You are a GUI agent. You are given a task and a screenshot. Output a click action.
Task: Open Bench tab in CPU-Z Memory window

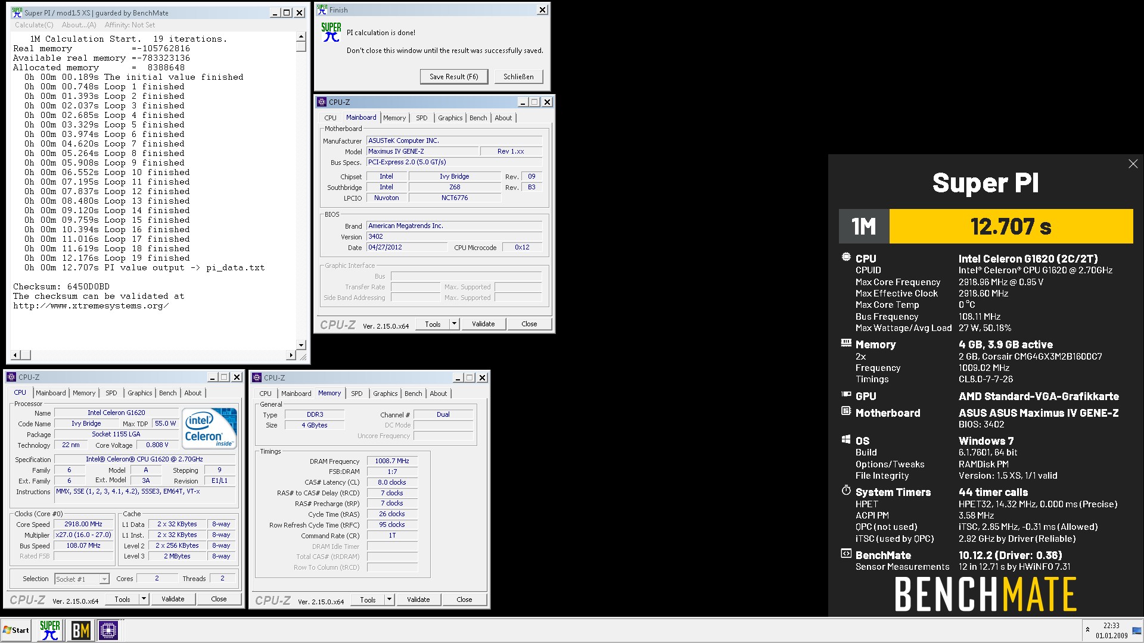[x=413, y=394]
